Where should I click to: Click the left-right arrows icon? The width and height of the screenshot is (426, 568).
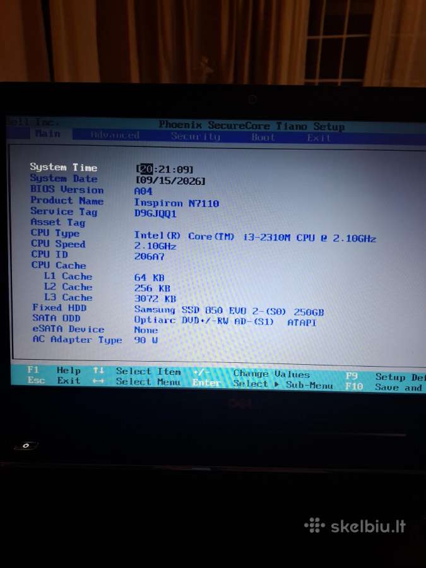pyautogui.click(x=98, y=381)
